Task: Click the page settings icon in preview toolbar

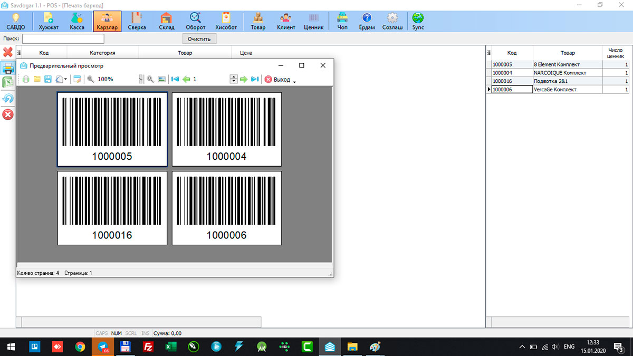Action: (x=78, y=79)
